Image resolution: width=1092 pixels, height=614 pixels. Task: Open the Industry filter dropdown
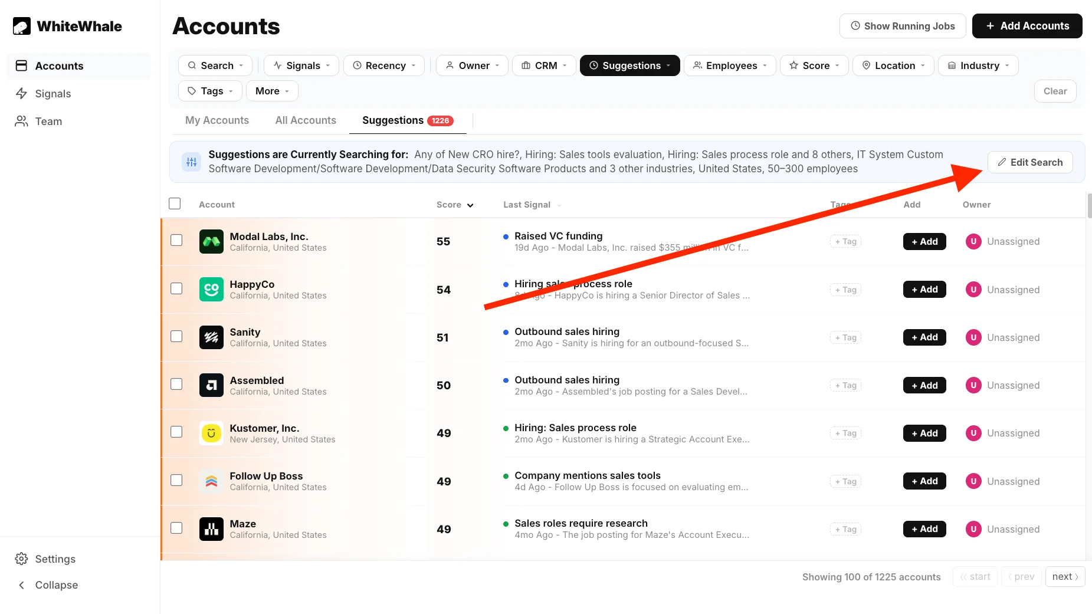[978, 65]
